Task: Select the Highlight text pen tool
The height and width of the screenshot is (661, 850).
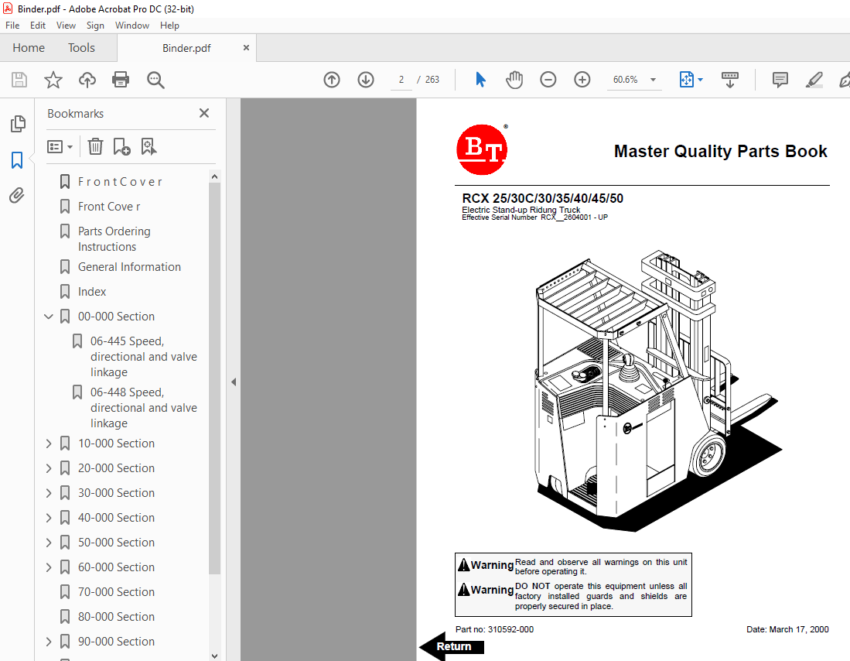Action: [x=814, y=80]
